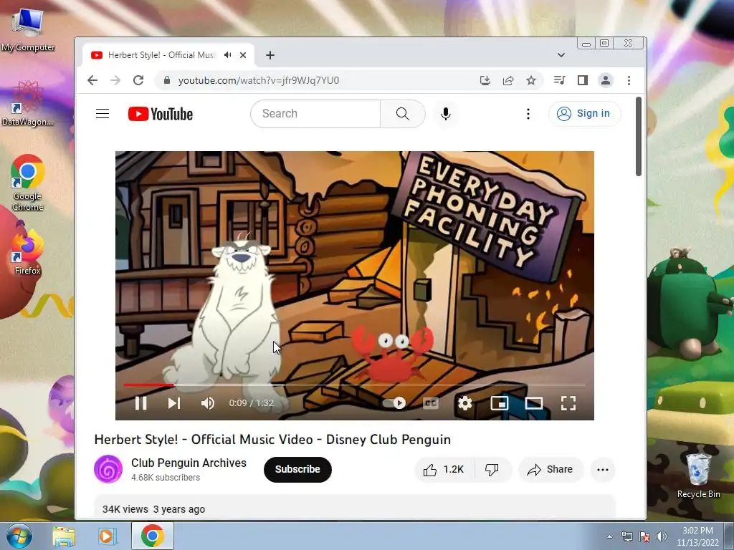Go to YouTube home via logo
Screen dimensions: 734x550
coord(161,114)
